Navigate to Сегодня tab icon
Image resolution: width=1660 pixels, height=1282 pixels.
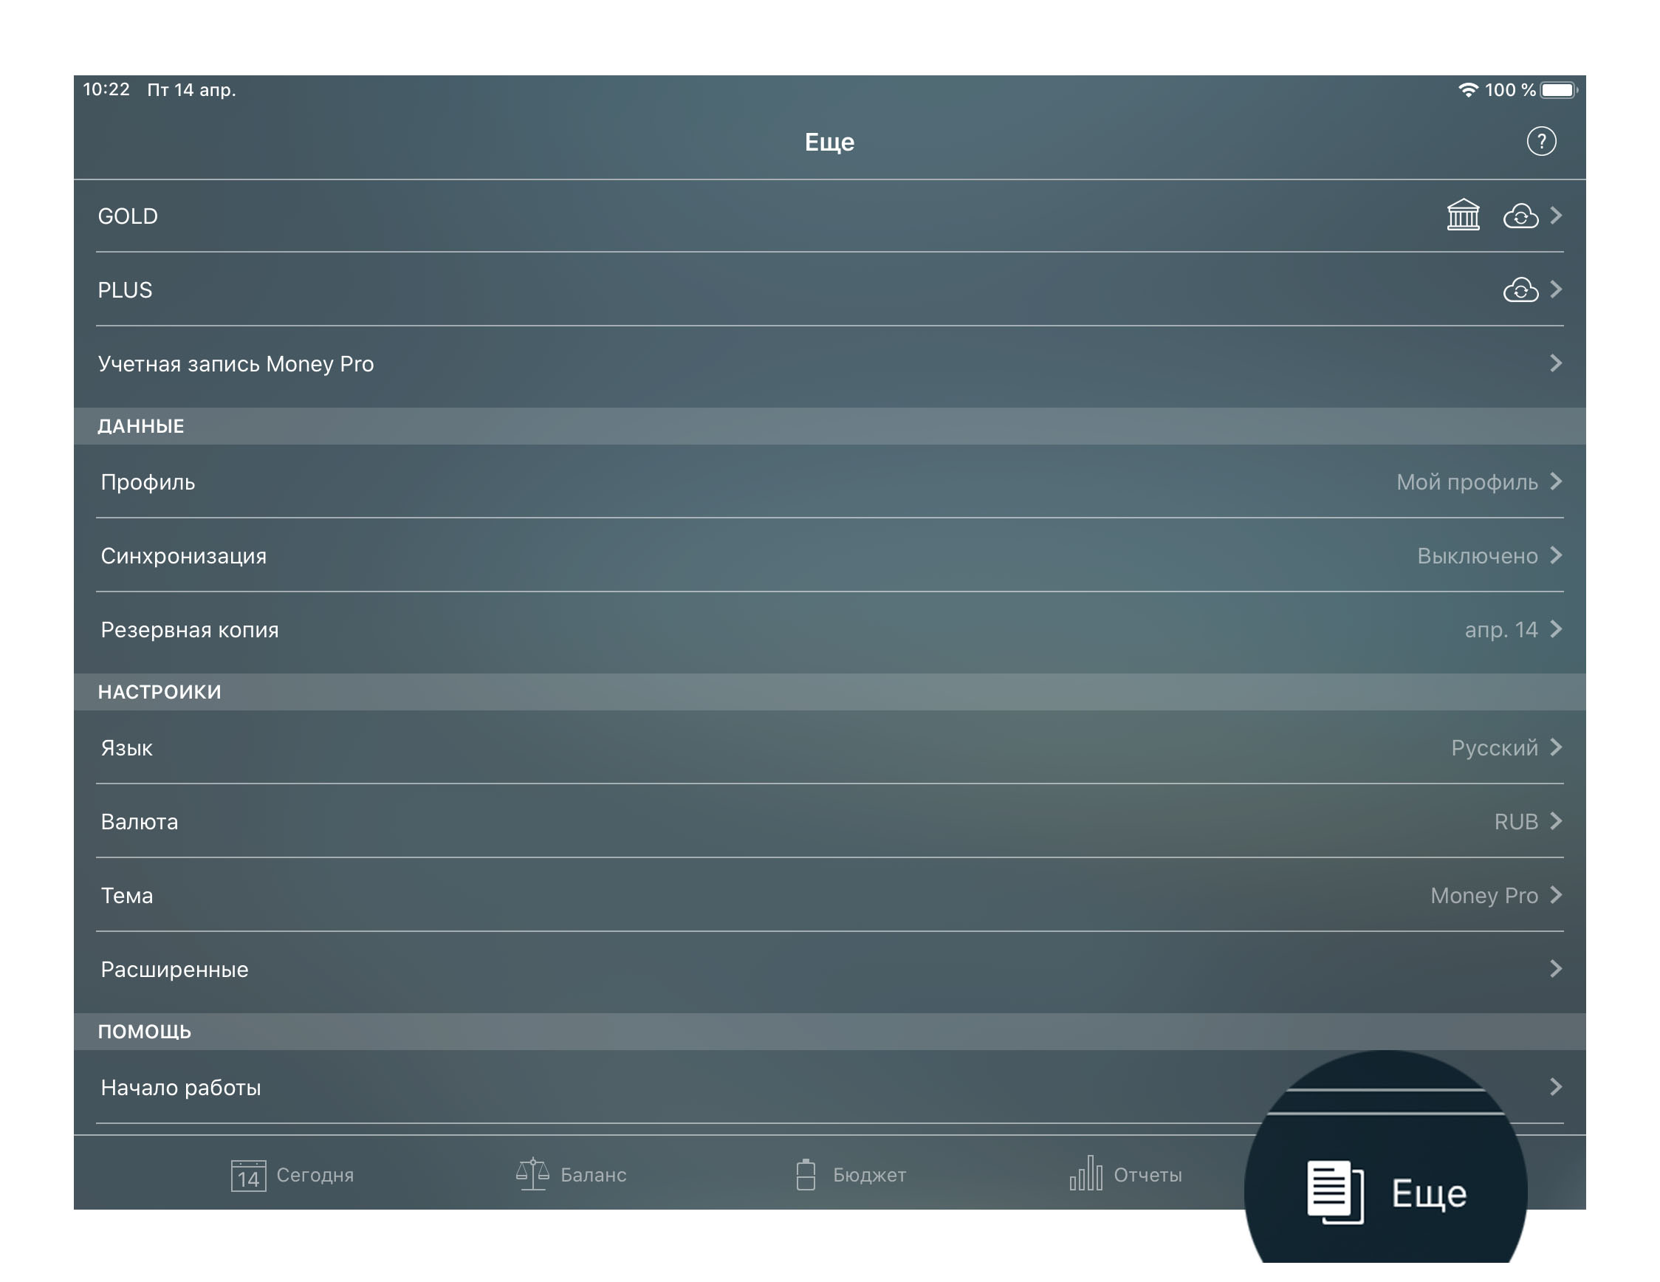click(x=247, y=1173)
